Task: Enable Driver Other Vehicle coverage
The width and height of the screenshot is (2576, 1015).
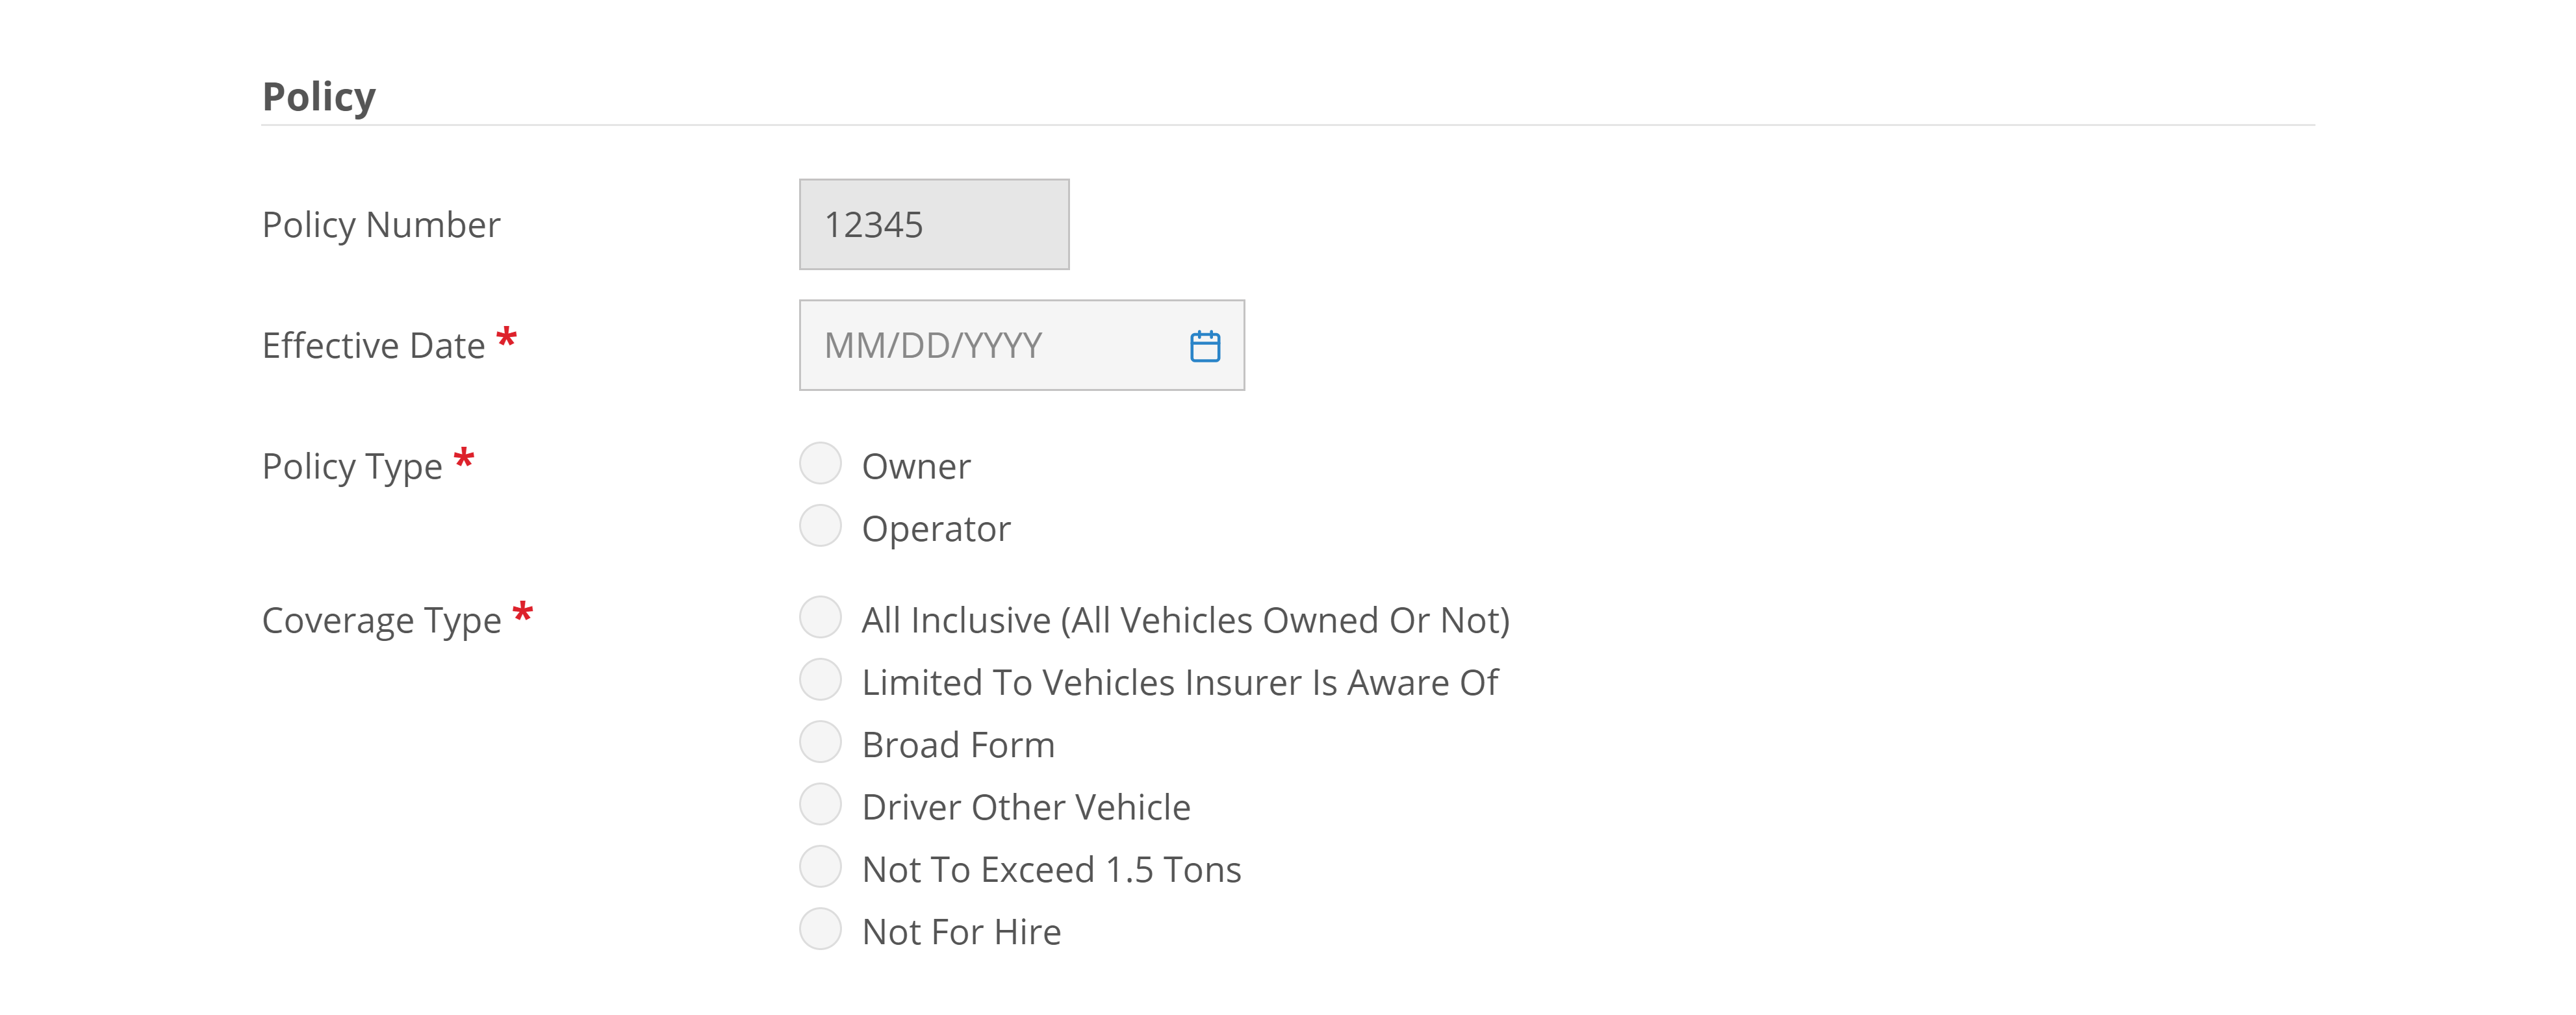Action: [820, 805]
